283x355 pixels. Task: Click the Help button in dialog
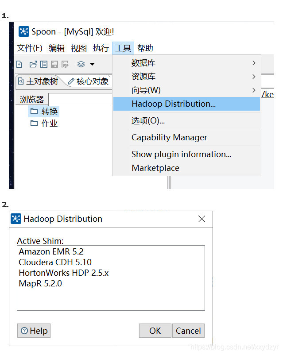(x=34, y=331)
